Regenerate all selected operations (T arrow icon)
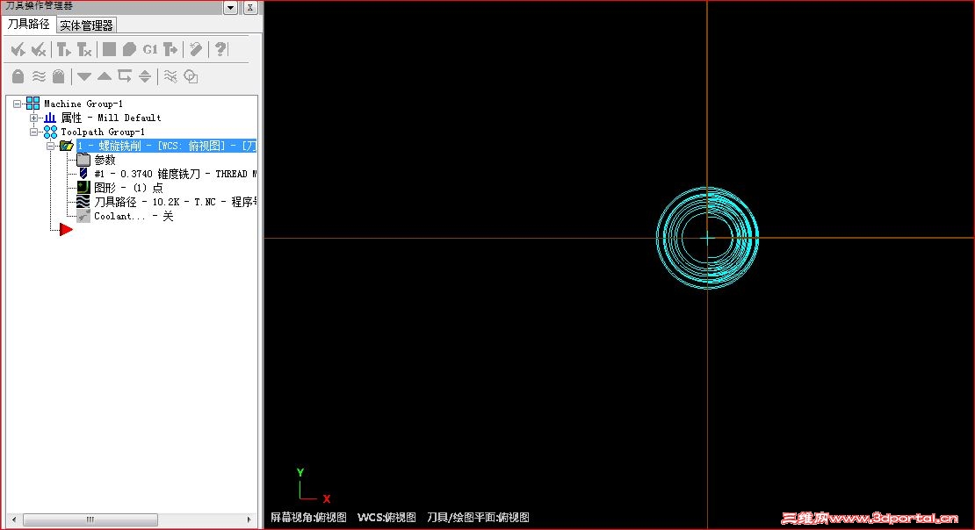This screenshot has height=530, width=975. point(63,49)
